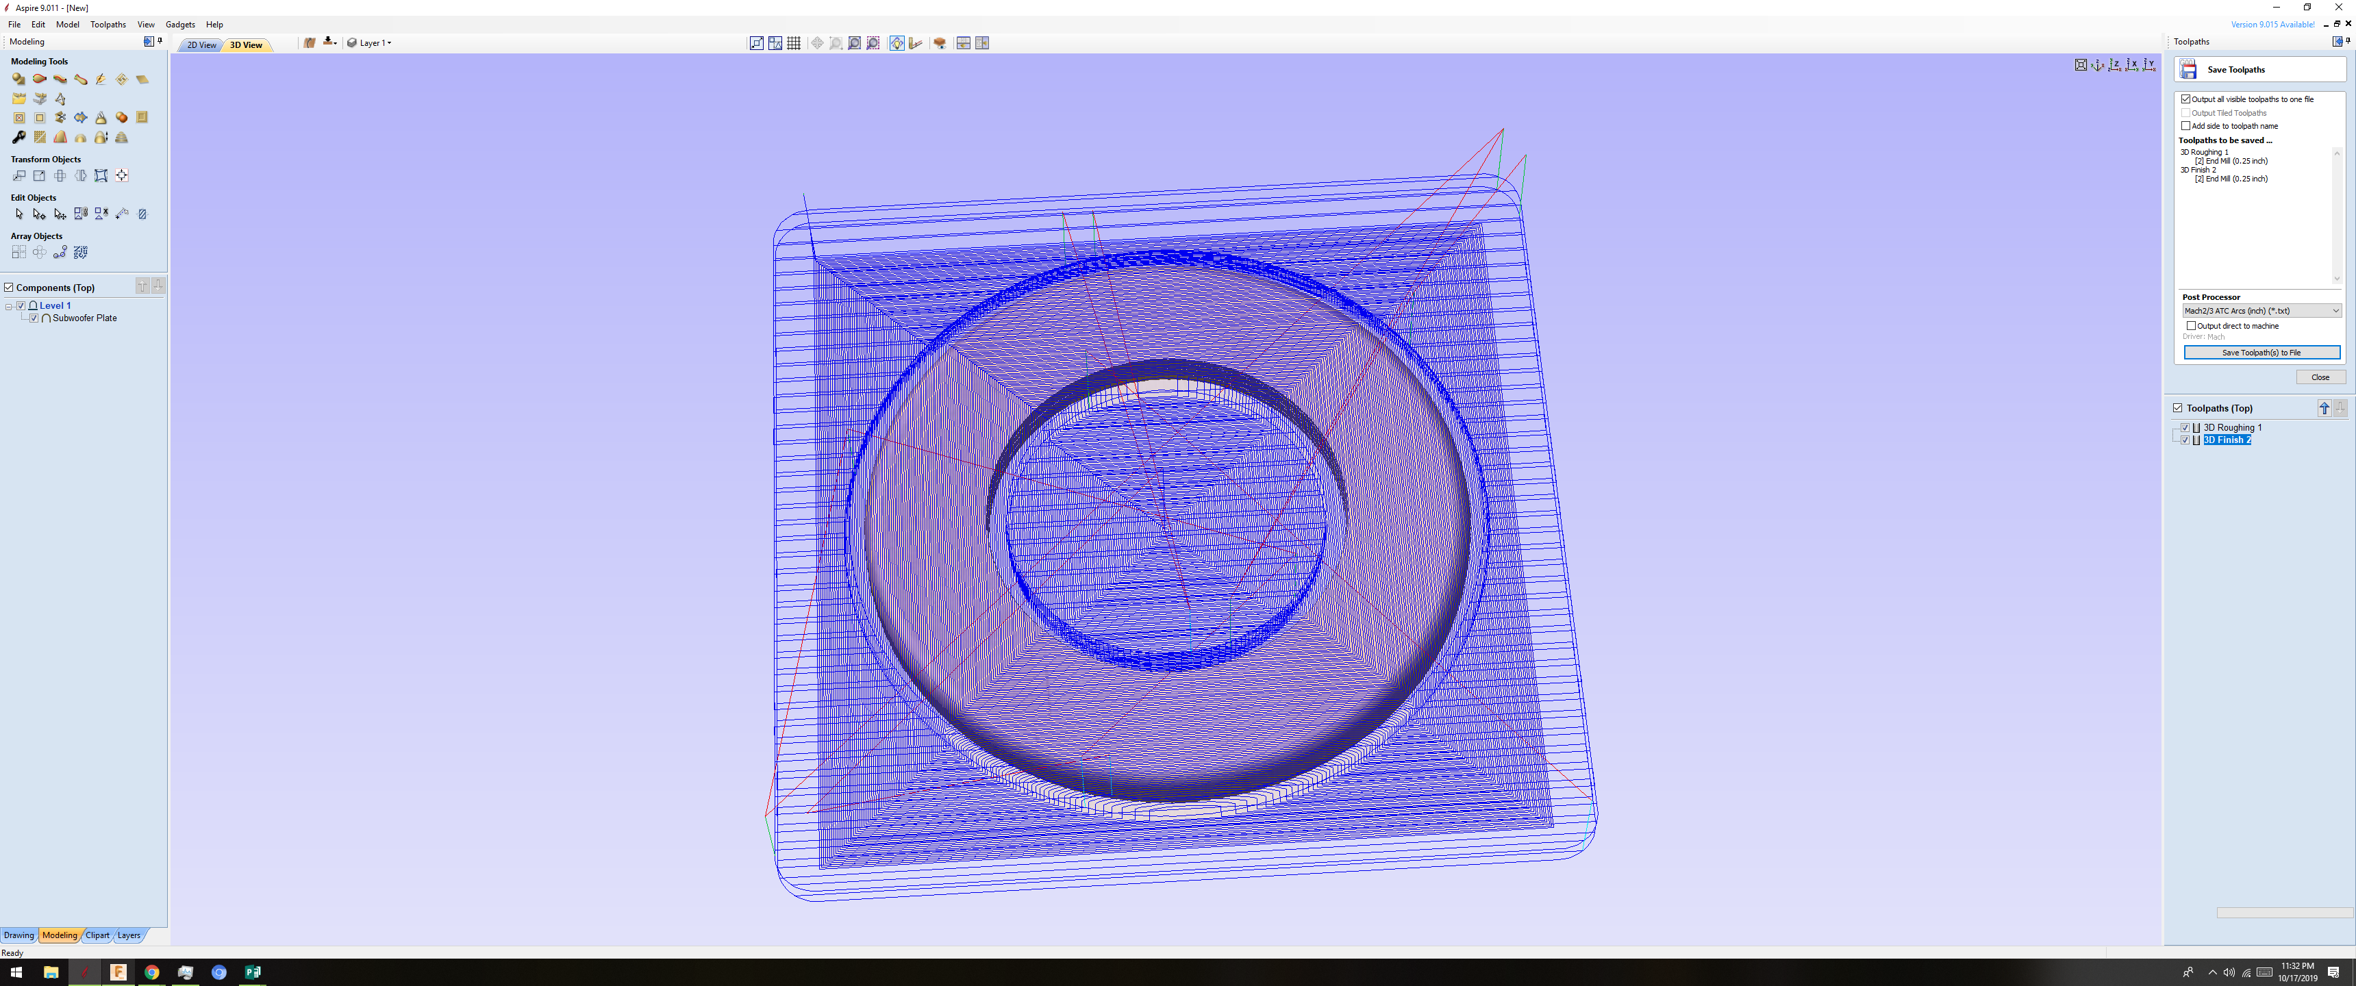
Task: Check Output direct to machine option
Action: [x=2190, y=326]
